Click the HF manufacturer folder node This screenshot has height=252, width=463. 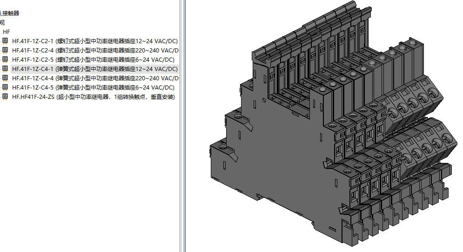[6, 32]
